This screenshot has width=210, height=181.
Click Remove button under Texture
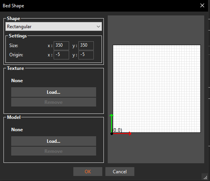pos(54,102)
